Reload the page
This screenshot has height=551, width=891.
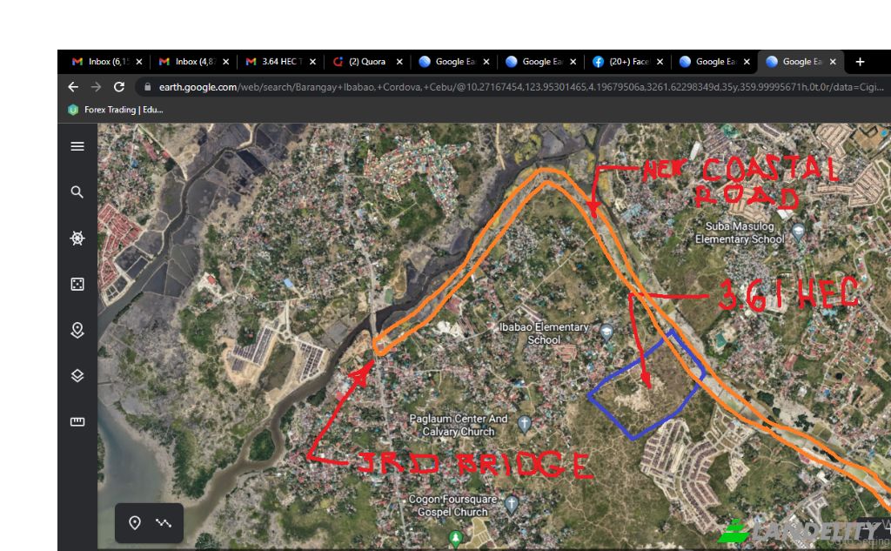tap(119, 87)
